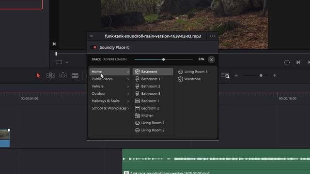Viewport: 310px width, 174px height.
Task: Expand the Vehicle category
Action: [x=110, y=86]
